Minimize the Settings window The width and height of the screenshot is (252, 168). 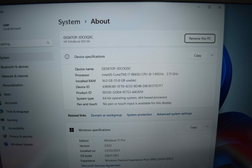(199, 7)
